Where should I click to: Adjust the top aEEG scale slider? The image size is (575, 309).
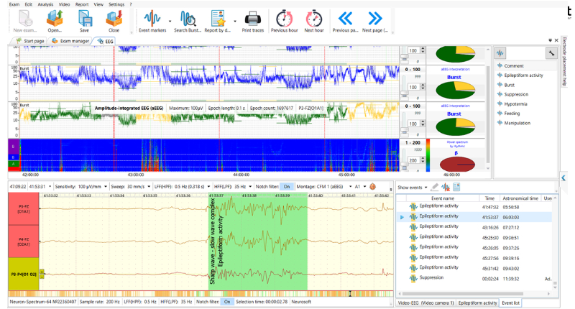(404, 57)
